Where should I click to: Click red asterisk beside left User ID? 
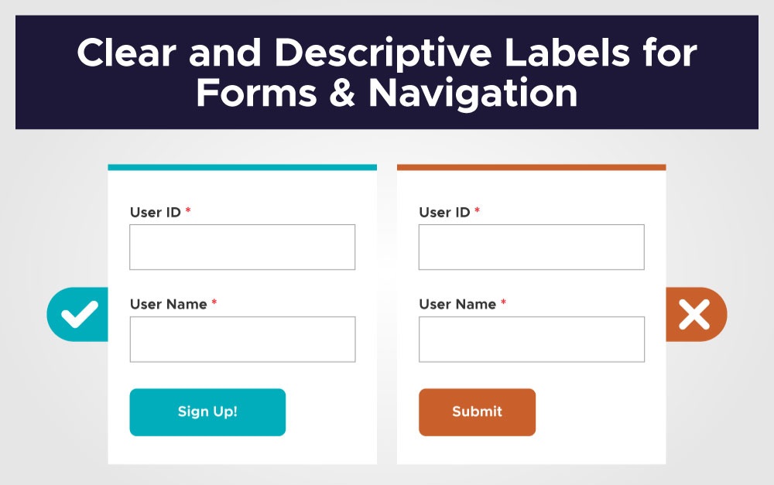(x=188, y=210)
